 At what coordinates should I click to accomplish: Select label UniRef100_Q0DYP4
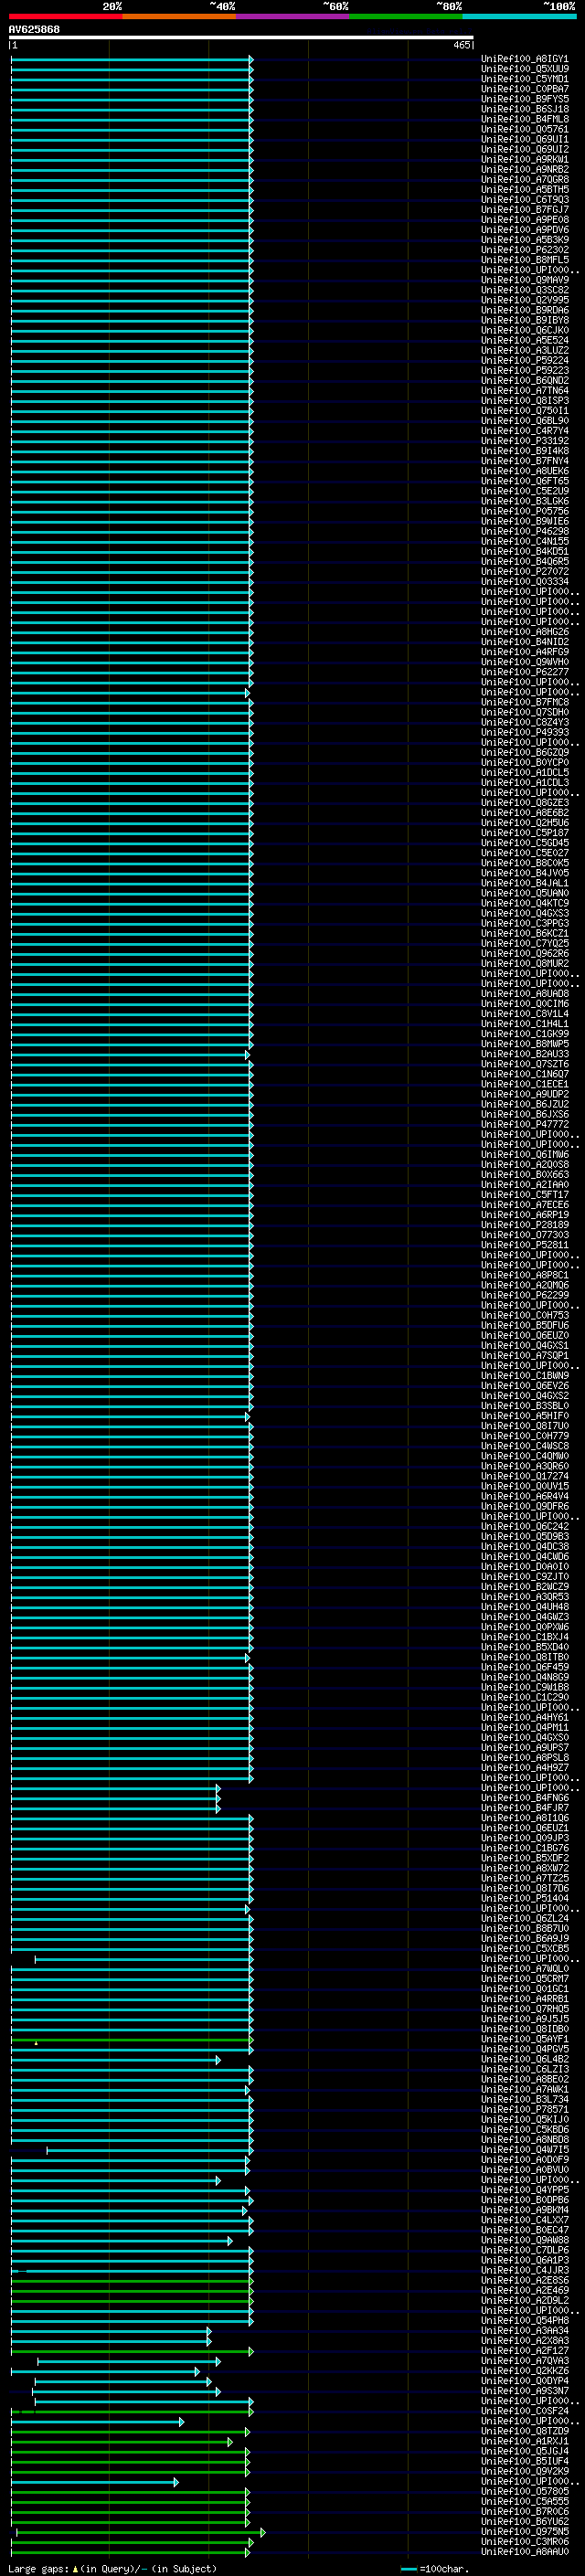[x=524, y=2381]
